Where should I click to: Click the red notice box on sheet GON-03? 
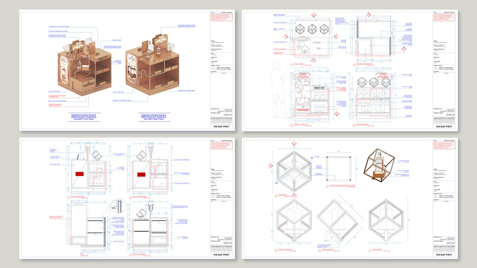click(x=222, y=145)
